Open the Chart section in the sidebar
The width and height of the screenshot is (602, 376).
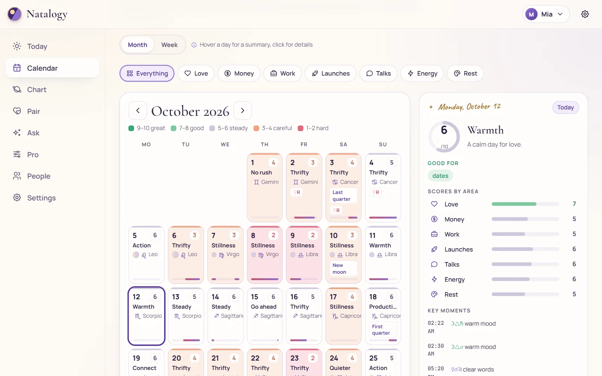(x=52, y=89)
